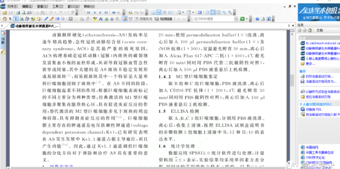
Task: Select the arrow pointer tool
Action: pyautogui.click(x=10, y=19)
